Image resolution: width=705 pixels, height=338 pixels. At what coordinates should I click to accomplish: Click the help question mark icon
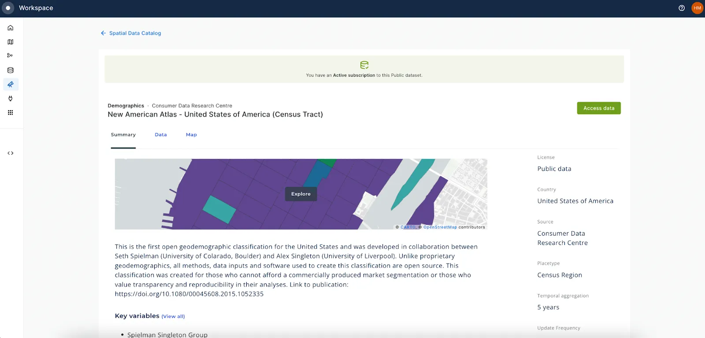coord(682,8)
